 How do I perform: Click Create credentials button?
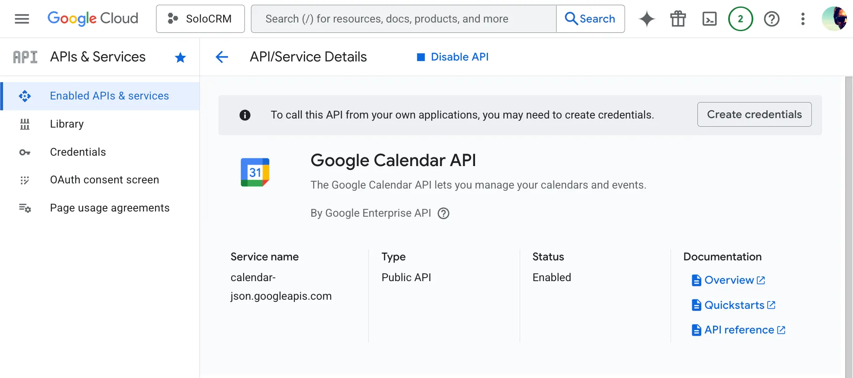(754, 115)
